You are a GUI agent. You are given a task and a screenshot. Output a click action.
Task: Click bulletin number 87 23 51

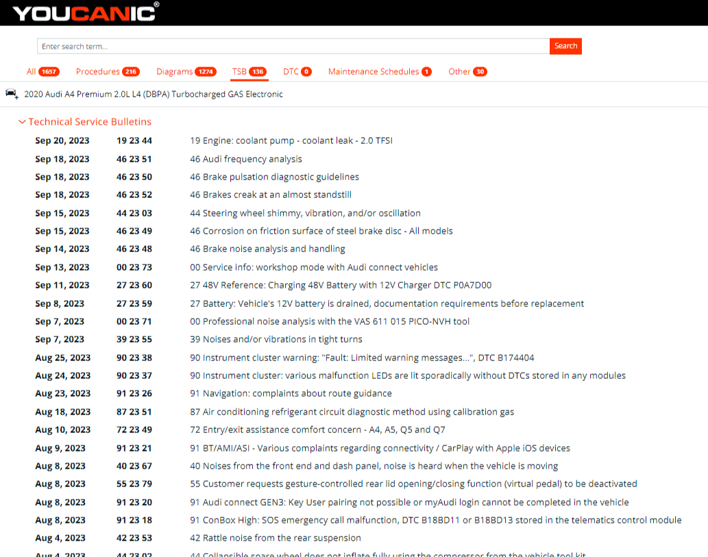[134, 412]
